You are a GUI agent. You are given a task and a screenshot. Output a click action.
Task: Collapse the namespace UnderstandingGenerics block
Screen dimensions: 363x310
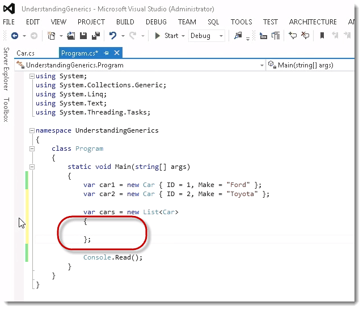pyautogui.click(x=32, y=131)
